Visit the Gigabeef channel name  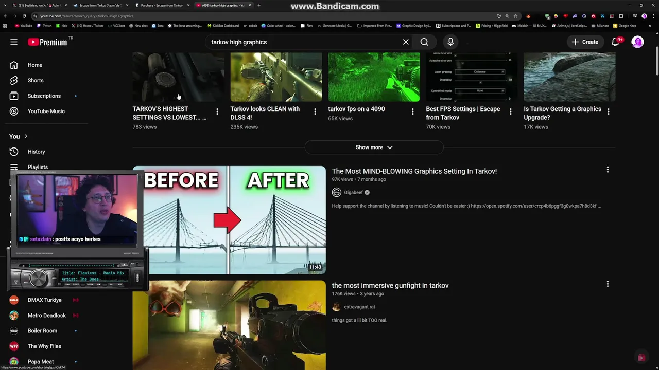[353, 192]
